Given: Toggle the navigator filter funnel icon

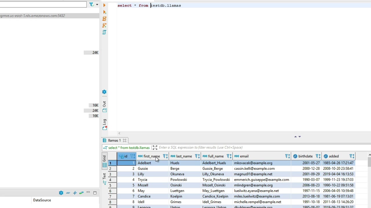Looking at the screenshot, I should 91,4.
